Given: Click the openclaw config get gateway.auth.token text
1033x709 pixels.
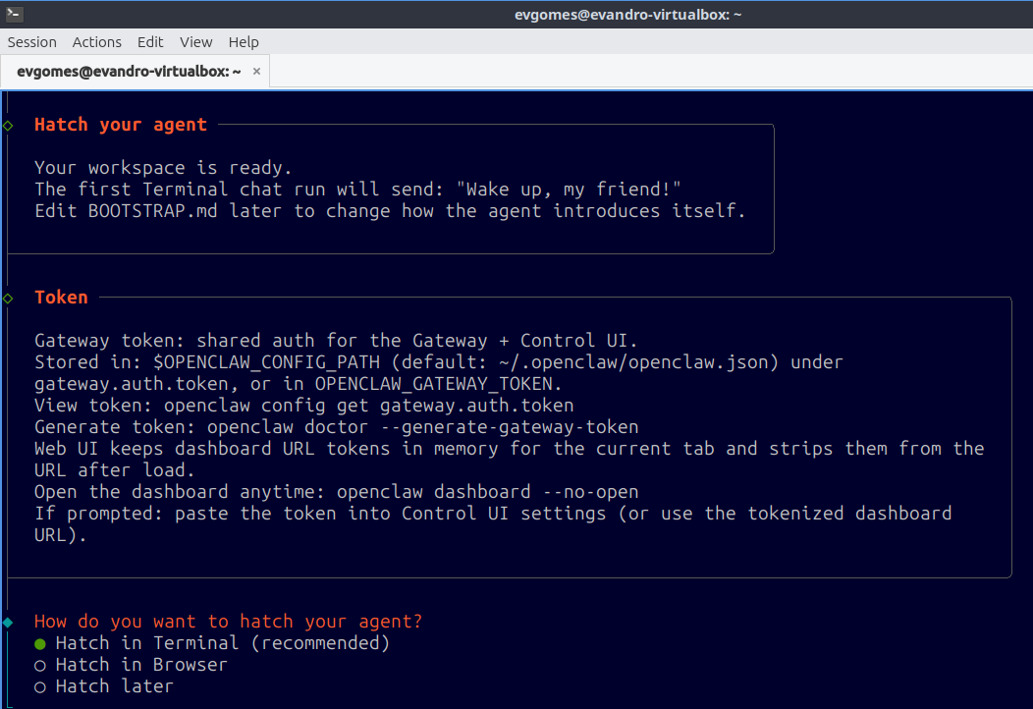Looking at the screenshot, I should (x=369, y=406).
